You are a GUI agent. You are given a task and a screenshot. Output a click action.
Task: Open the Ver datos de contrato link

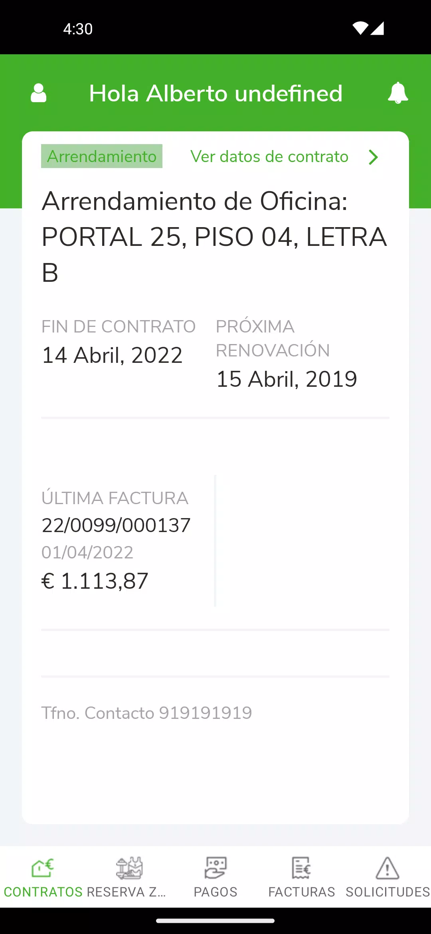[x=269, y=156]
